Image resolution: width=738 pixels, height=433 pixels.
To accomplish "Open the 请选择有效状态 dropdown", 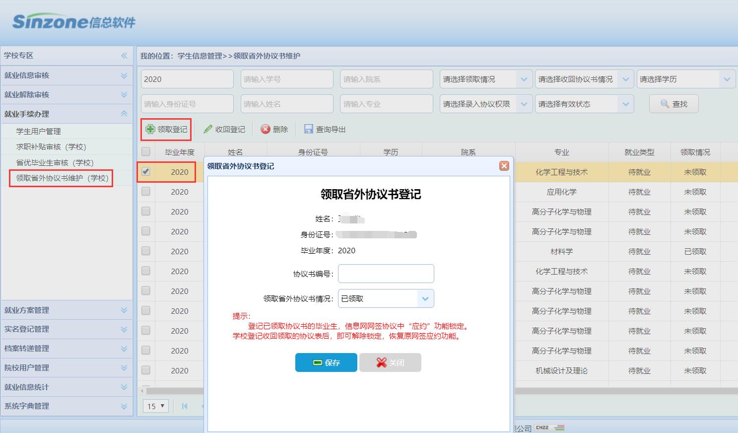I will tap(584, 104).
